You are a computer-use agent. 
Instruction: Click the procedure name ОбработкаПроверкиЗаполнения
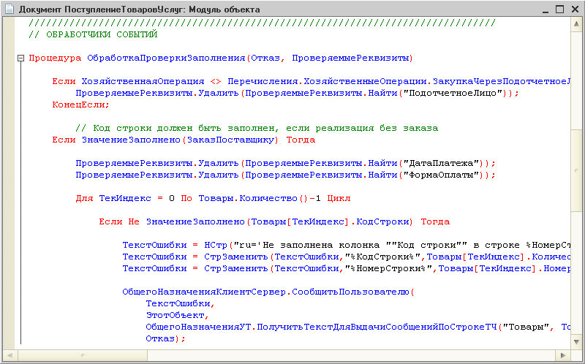tap(166, 58)
